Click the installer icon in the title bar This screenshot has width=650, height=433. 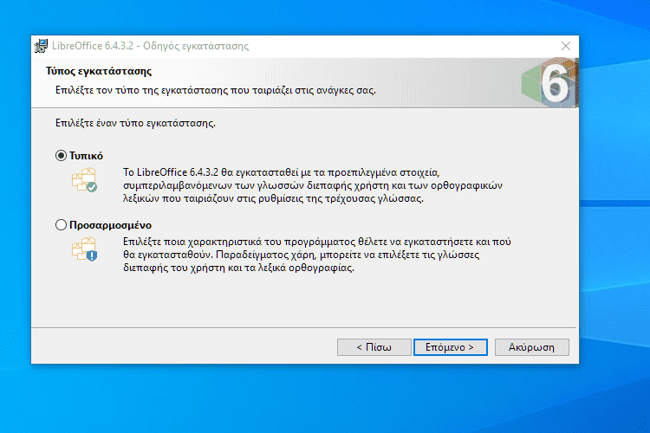tap(41, 46)
